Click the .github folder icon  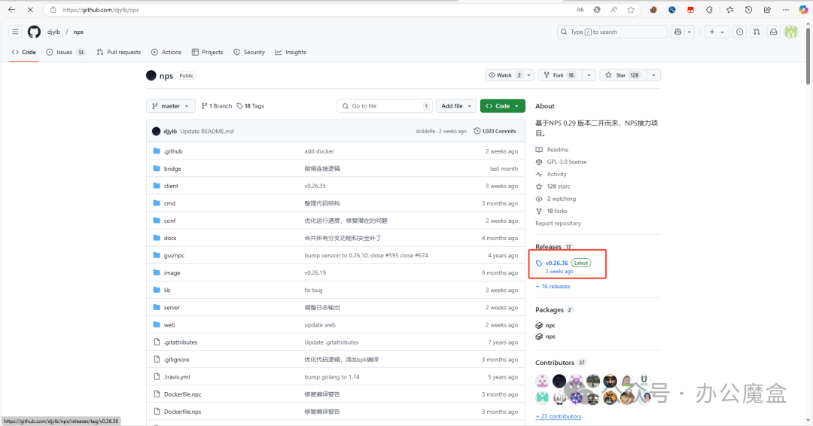(157, 151)
